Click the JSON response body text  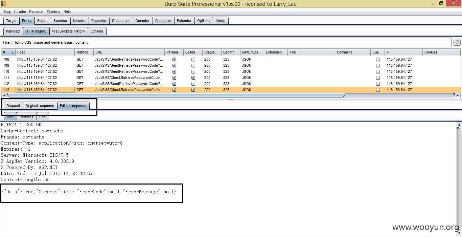89,192
